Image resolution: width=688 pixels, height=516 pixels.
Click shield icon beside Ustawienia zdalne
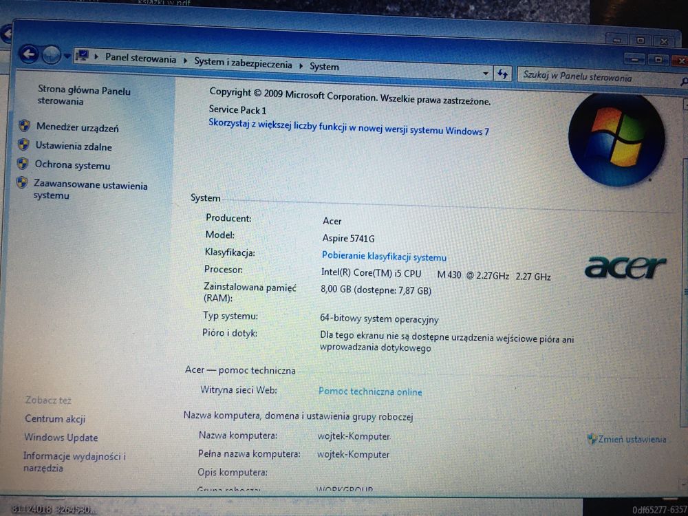(x=23, y=144)
